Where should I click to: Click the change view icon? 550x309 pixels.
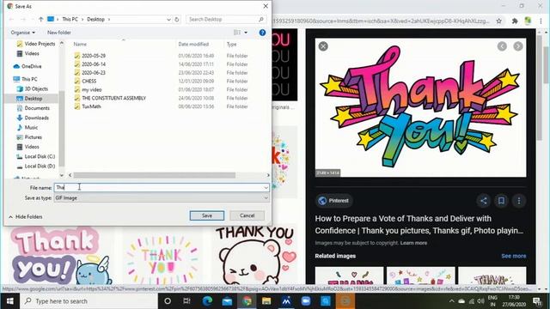click(237, 33)
